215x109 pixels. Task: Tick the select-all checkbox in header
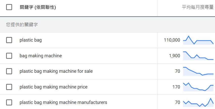[9, 7]
